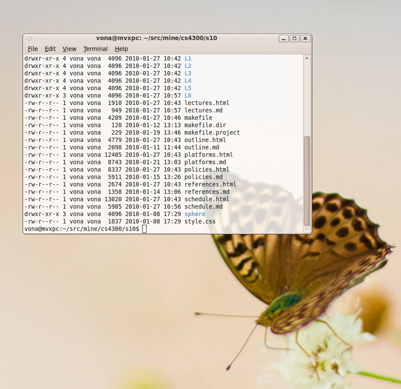Viewport: 401px width, 389px height.
Task: Maximize the terminal window
Action: pos(295,38)
